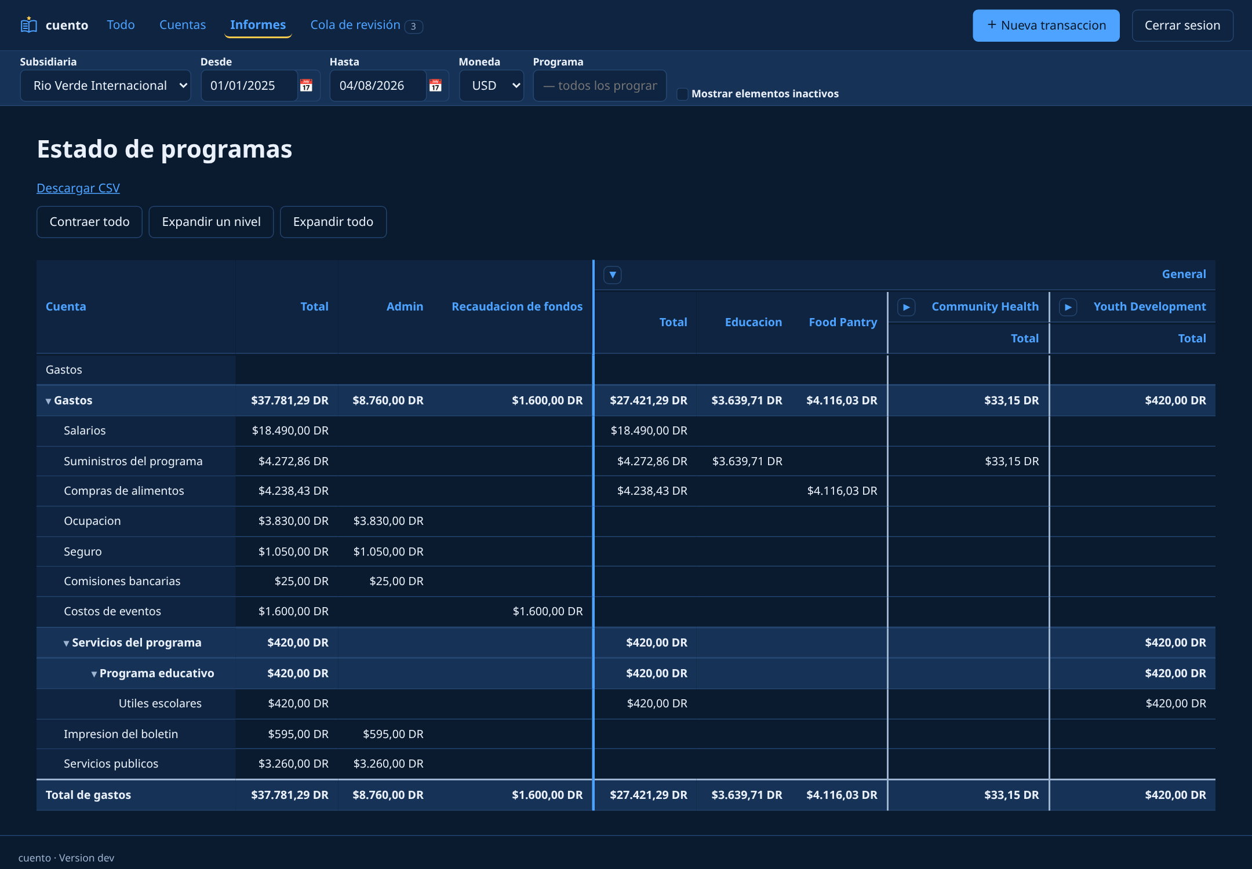Select the Ocupacion row label
Viewport: 1252px width, 869px height.
pos(92,521)
